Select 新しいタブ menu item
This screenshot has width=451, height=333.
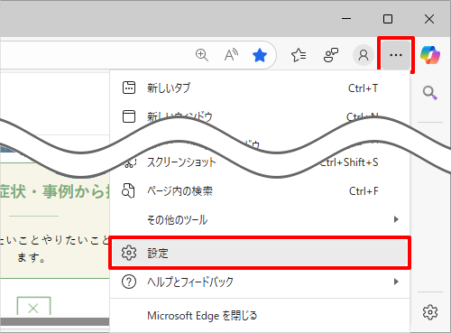[x=260, y=88]
